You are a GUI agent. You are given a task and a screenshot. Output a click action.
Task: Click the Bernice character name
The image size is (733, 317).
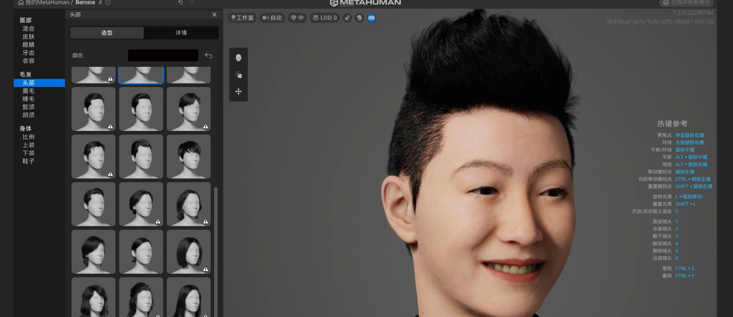click(85, 2)
